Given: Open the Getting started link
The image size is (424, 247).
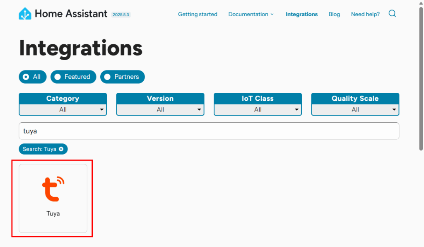Looking at the screenshot, I should 198,14.
